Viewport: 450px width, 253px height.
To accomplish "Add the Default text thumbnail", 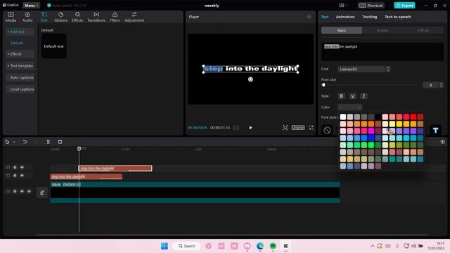I will [53, 46].
